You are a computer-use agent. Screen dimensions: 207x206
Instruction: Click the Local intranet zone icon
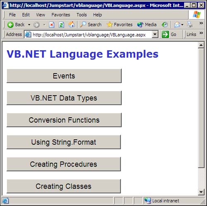point(148,201)
